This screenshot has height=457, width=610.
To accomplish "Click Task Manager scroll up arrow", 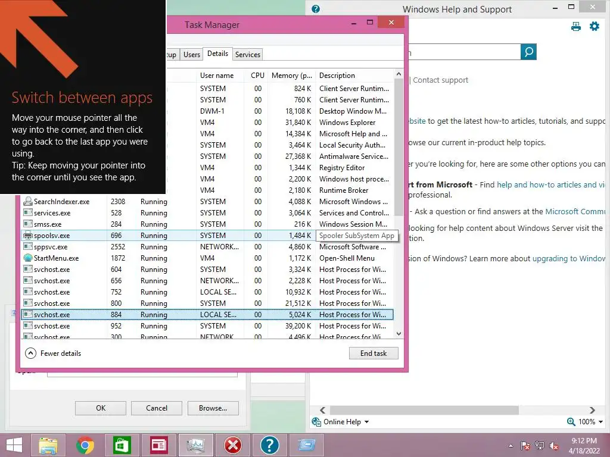I will (x=399, y=74).
